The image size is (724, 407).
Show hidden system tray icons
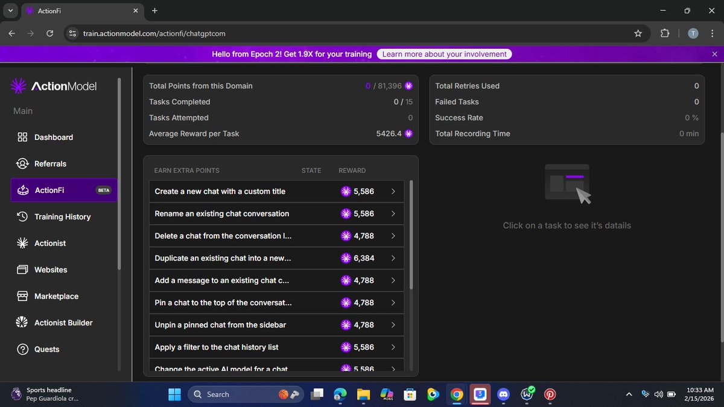(x=629, y=394)
